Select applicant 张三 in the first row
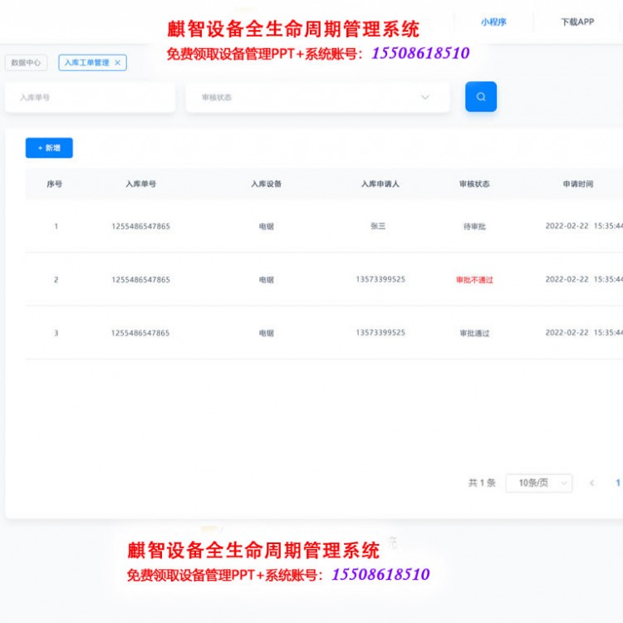The width and height of the screenshot is (623, 623). (377, 226)
